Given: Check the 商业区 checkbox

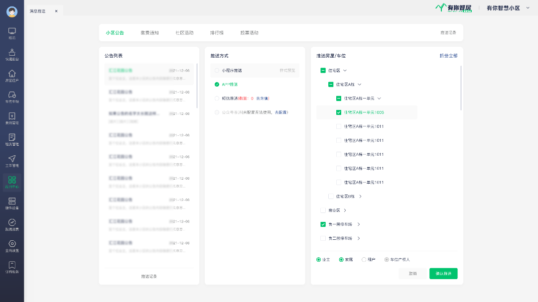Looking at the screenshot, I should click(323, 210).
